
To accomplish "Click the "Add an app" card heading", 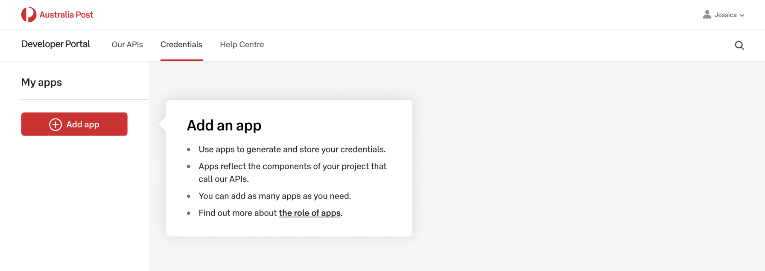I will coord(224,126).
